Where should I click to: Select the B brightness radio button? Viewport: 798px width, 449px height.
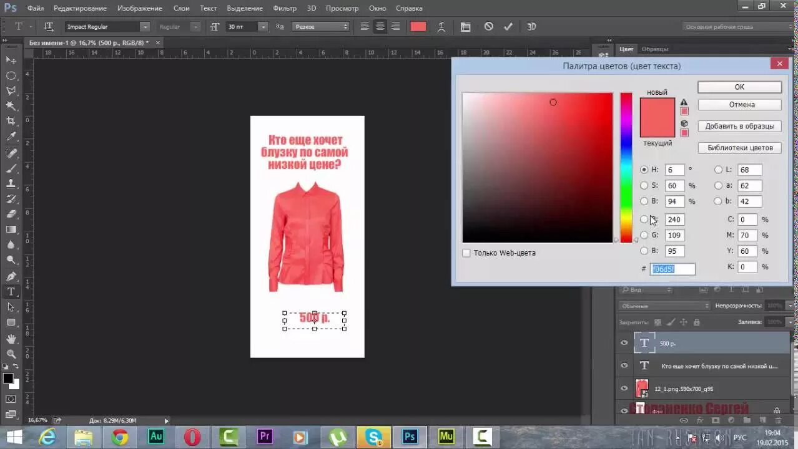point(644,201)
